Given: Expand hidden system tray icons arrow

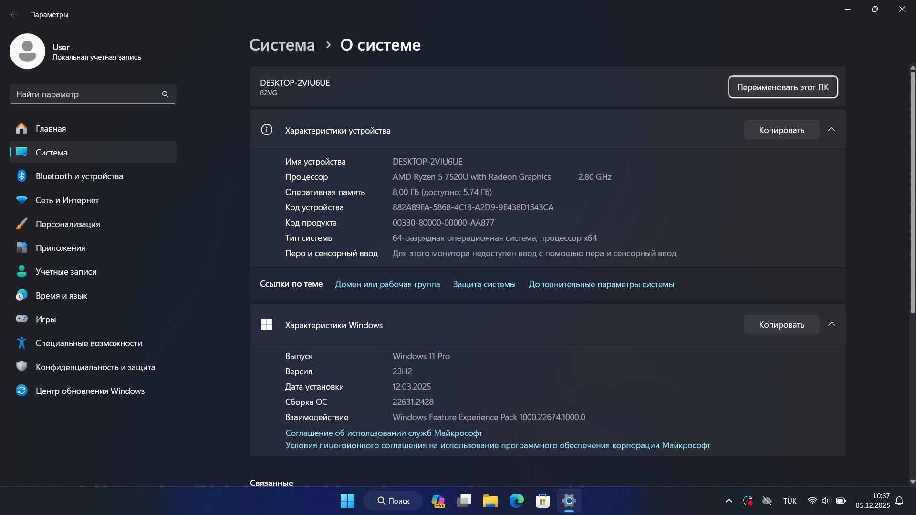Looking at the screenshot, I should (x=729, y=501).
